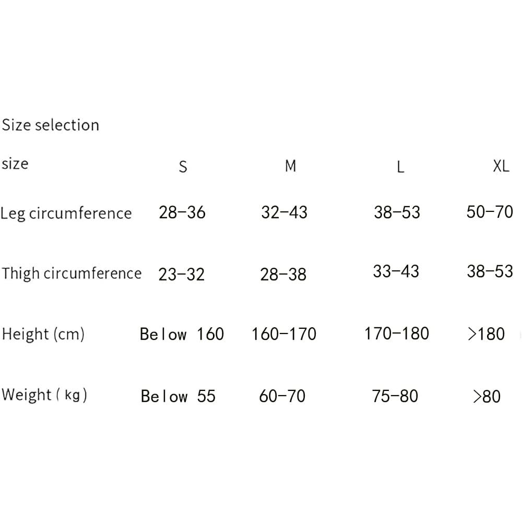The width and height of the screenshot is (522, 522).
Task: Click thigh circumference value 23-32
Action: pos(182,275)
